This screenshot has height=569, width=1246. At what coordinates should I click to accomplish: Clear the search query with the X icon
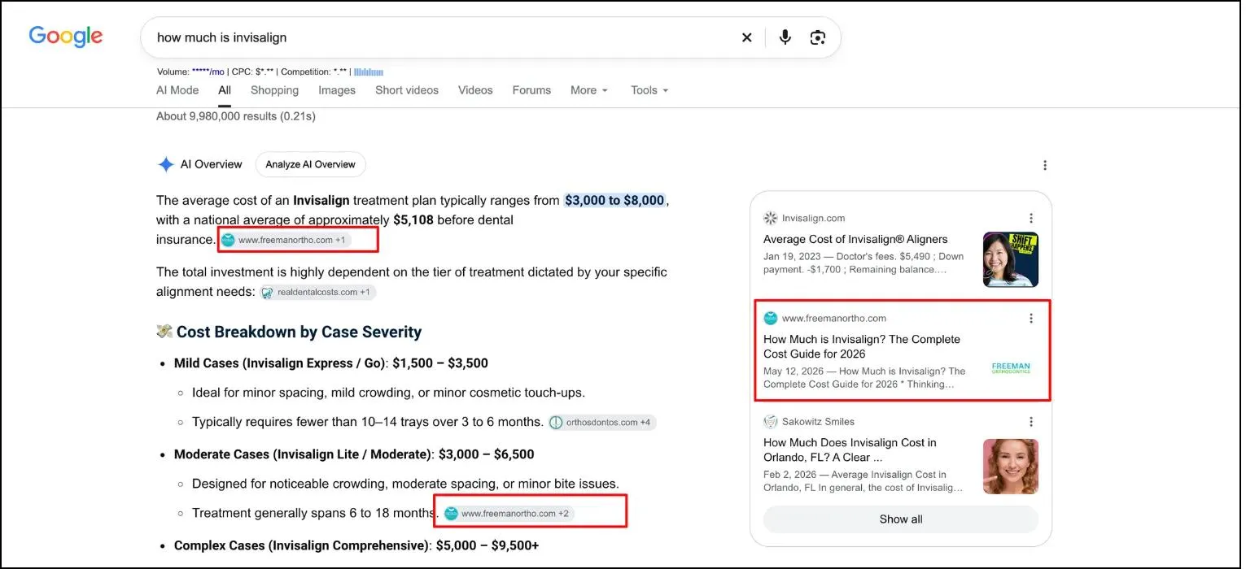point(746,37)
